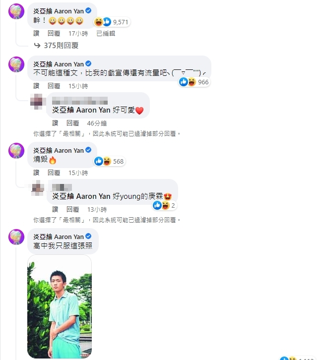Reply to the 不可能這種文 comment
The height and width of the screenshot is (360, 323).
tap(54, 86)
